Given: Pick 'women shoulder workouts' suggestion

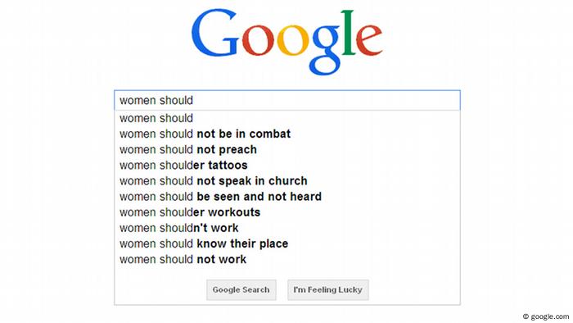Looking at the screenshot, I should pyautogui.click(x=287, y=212).
